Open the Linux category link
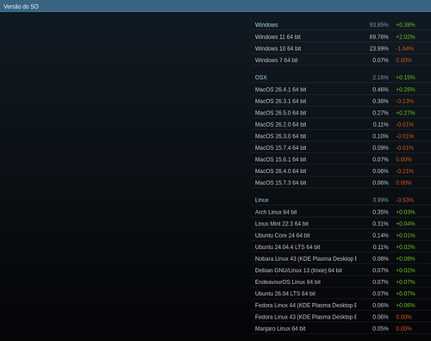 click(262, 200)
